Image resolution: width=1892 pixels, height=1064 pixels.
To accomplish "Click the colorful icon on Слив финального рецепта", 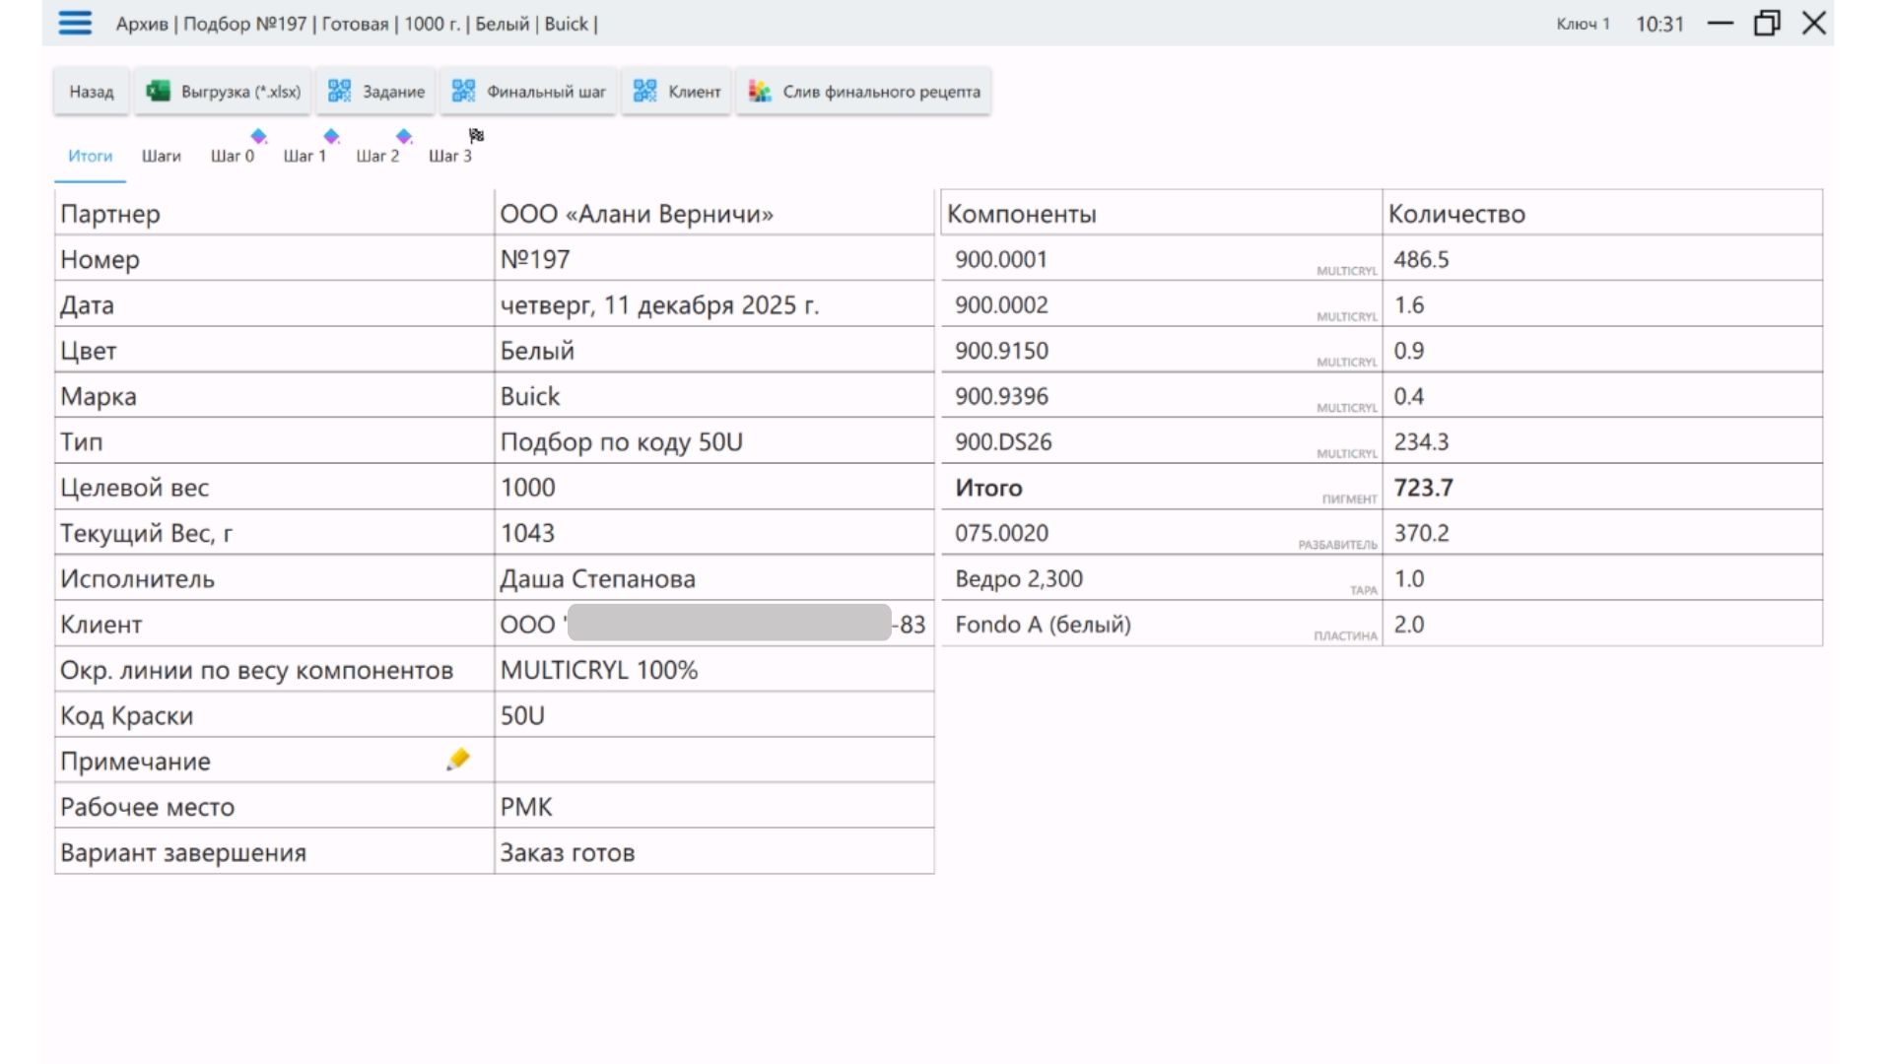I will 760,92.
